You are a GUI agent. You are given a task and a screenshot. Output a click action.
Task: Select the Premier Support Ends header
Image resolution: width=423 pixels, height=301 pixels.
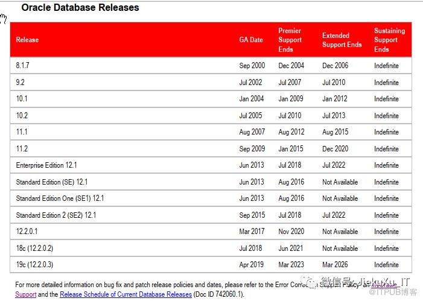pos(290,40)
